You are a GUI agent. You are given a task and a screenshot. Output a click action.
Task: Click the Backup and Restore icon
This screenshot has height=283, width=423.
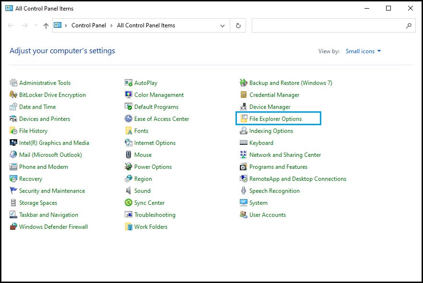tap(243, 83)
